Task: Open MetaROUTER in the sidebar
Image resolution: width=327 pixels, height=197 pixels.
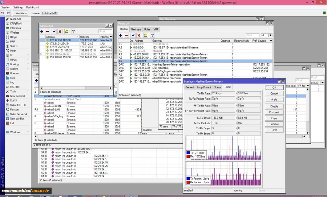Action: click(18, 105)
